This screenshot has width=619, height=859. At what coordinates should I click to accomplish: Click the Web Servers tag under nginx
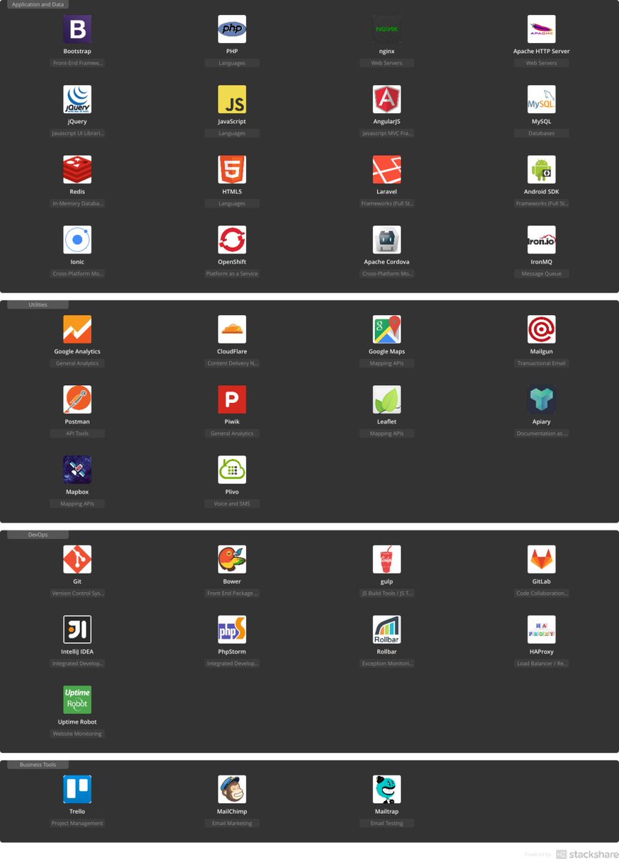point(387,63)
